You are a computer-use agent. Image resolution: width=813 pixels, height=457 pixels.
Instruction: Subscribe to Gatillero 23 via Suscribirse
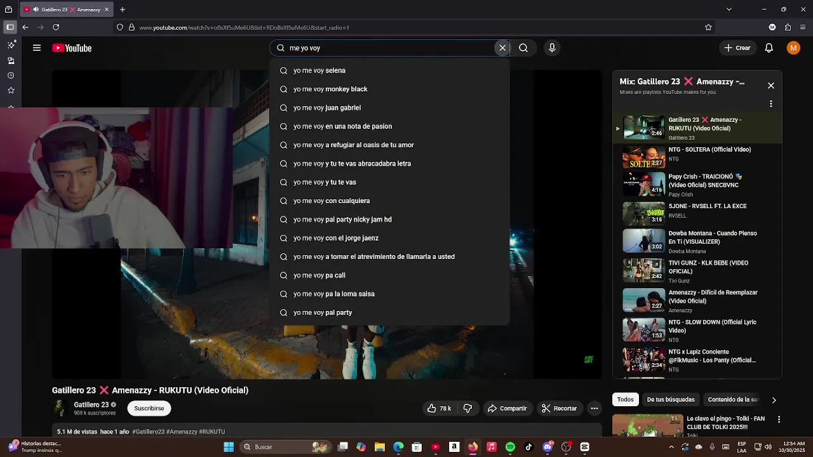pyautogui.click(x=149, y=408)
